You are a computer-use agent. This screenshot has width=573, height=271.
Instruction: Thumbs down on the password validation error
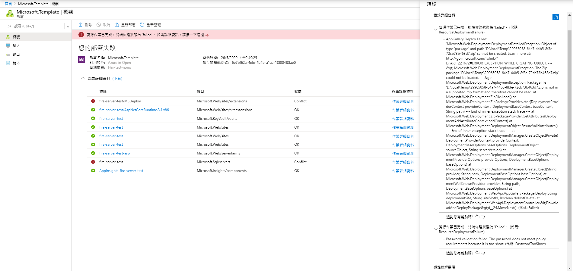pyautogui.click(x=483, y=253)
